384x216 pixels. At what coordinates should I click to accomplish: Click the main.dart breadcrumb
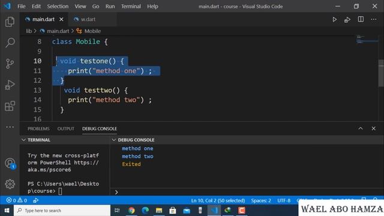coord(58,31)
